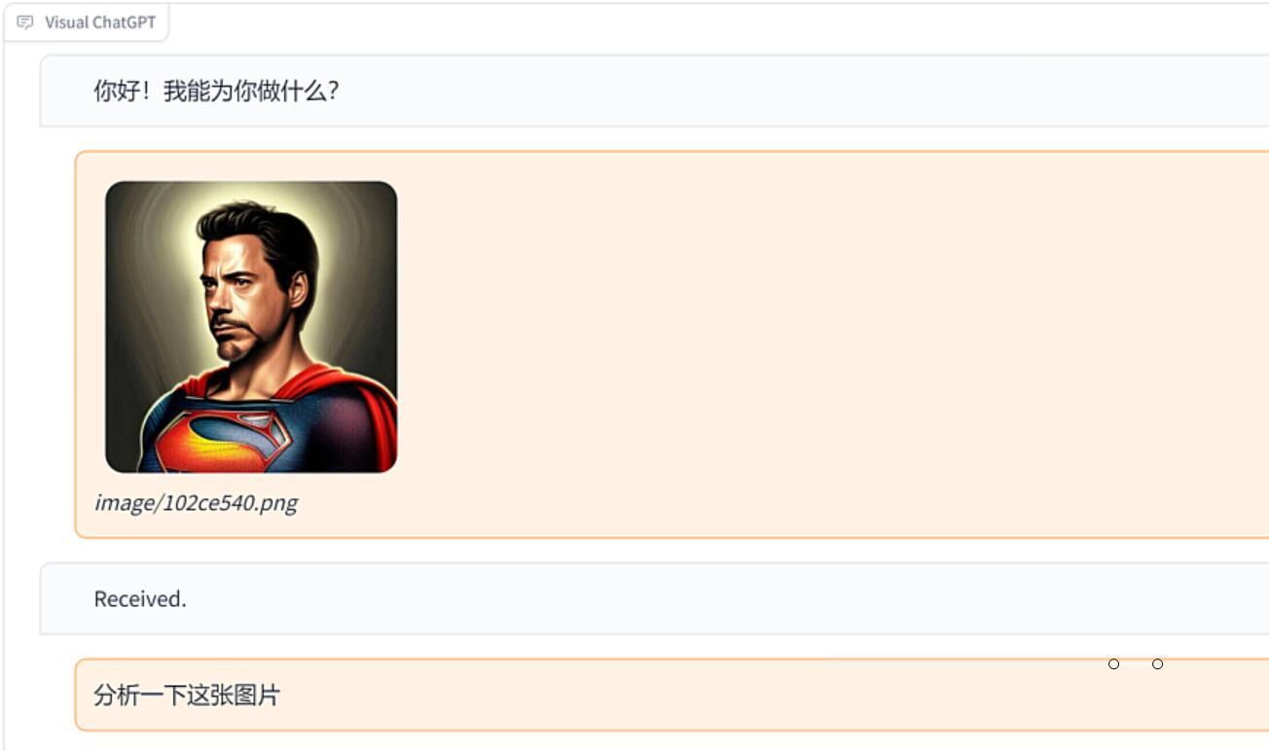The image size is (1269, 751).
Task: Click the message 分析一下这张图片
Action: (x=187, y=696)
